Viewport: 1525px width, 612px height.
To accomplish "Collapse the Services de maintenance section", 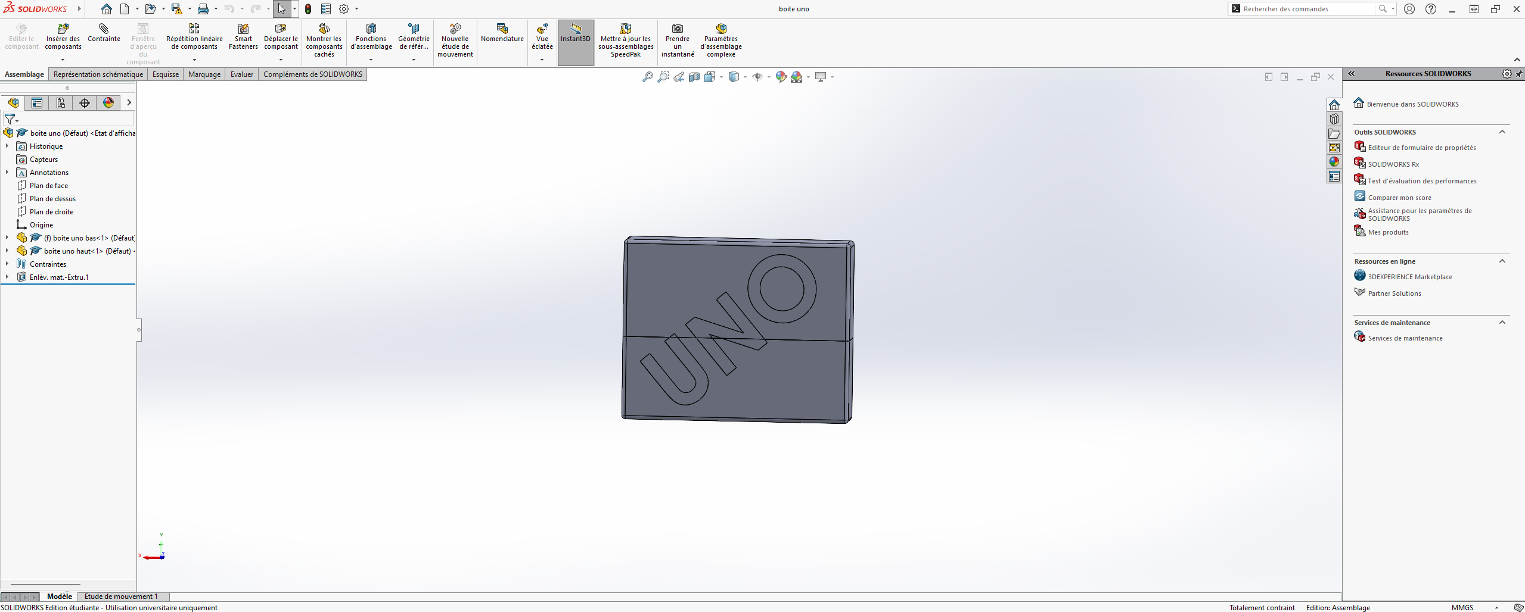I will click(1502, 322).
